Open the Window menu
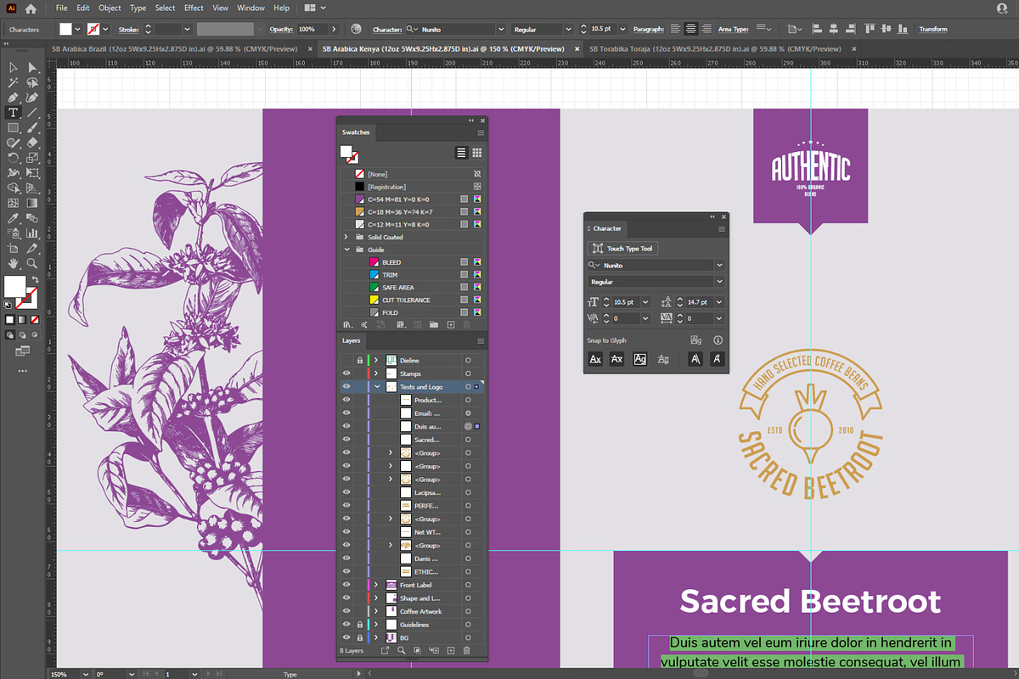The width and height of the screenshot is (1019, 679). point(251,8)
